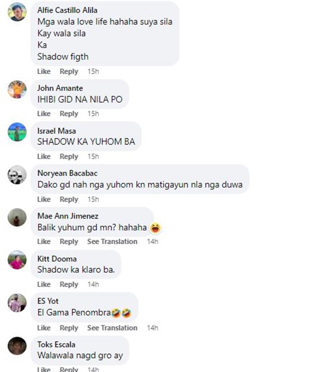See Translation of El Gama Penombra comment

pos(112,328)
